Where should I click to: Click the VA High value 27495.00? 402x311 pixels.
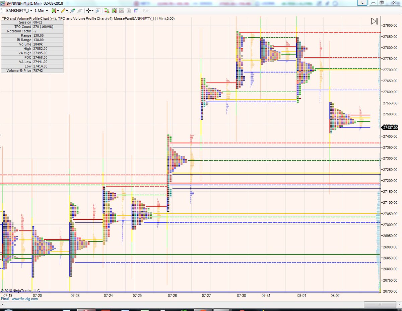point(40,53)
